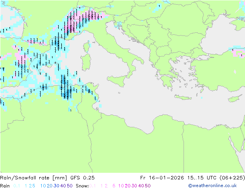Screen dimensions: 245x189
Task: Click the '(06+225)' forecast run label
Action: click(x=232, y=178)
